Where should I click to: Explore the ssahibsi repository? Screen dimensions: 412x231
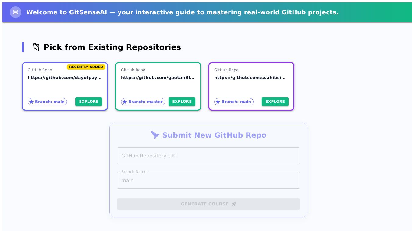click(275, 102)
